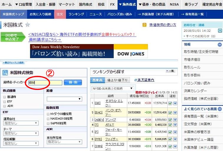The height and width of the screenshot is (151, 223).
Task: Click green check icon in SWN row
Action: click(x=170, y=146)
